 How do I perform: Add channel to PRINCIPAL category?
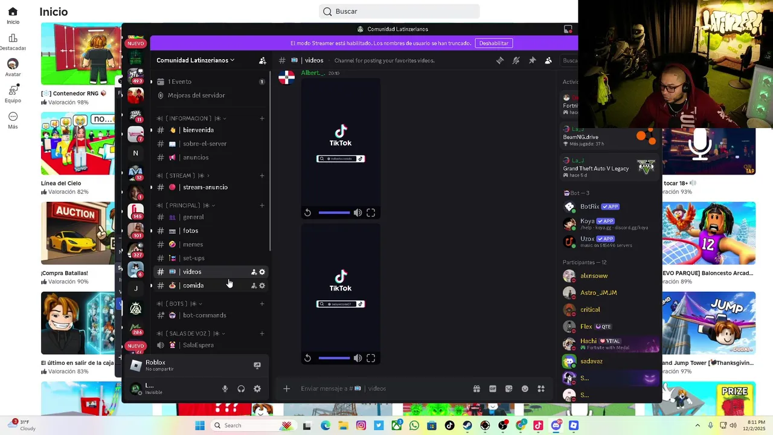(262, 205)
